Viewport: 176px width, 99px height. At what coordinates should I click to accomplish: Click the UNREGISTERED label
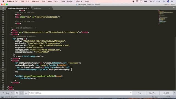click(x=169, y=4)
